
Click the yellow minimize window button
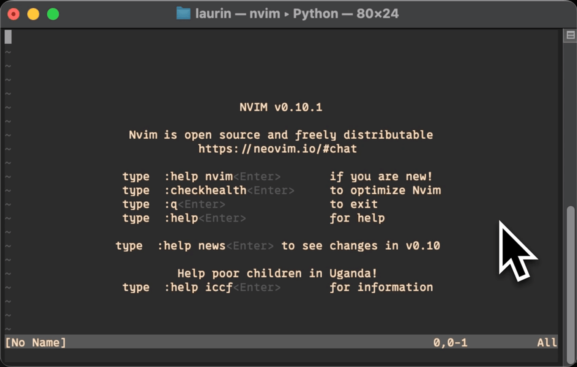coord(33,14)
